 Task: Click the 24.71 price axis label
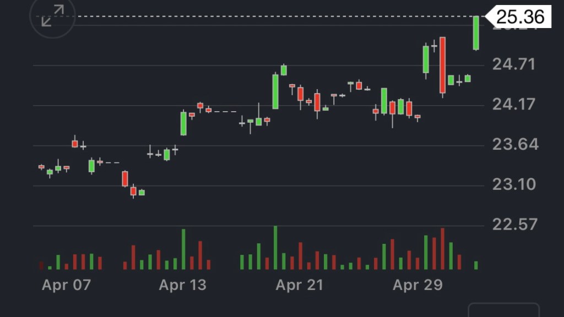(513, 64)
